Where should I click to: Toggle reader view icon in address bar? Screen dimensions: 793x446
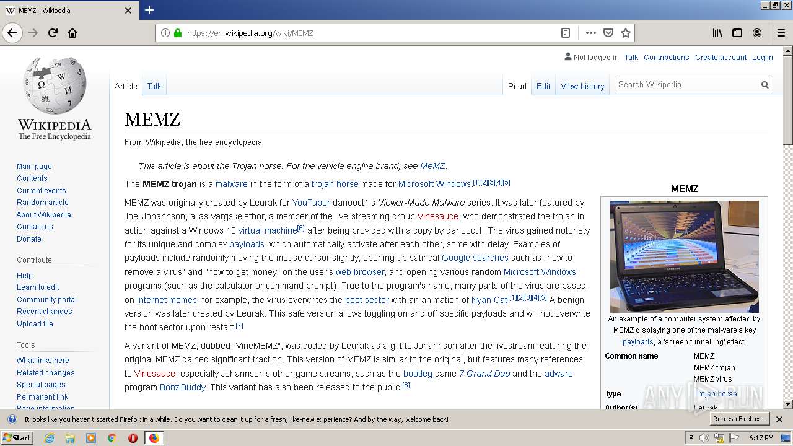[566, 33]
